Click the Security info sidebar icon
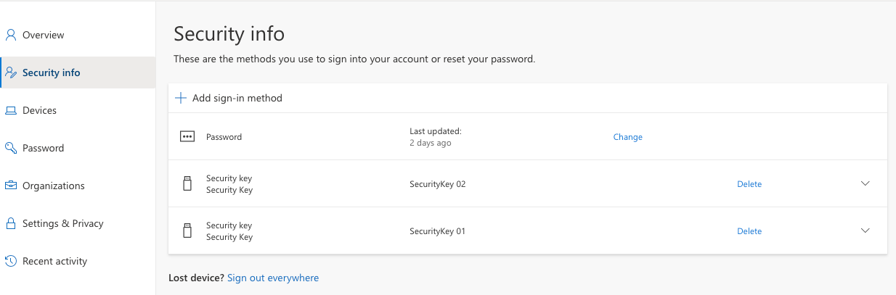Image resolution: width=896 pixels, height=295 pixels. pos(11,72)
